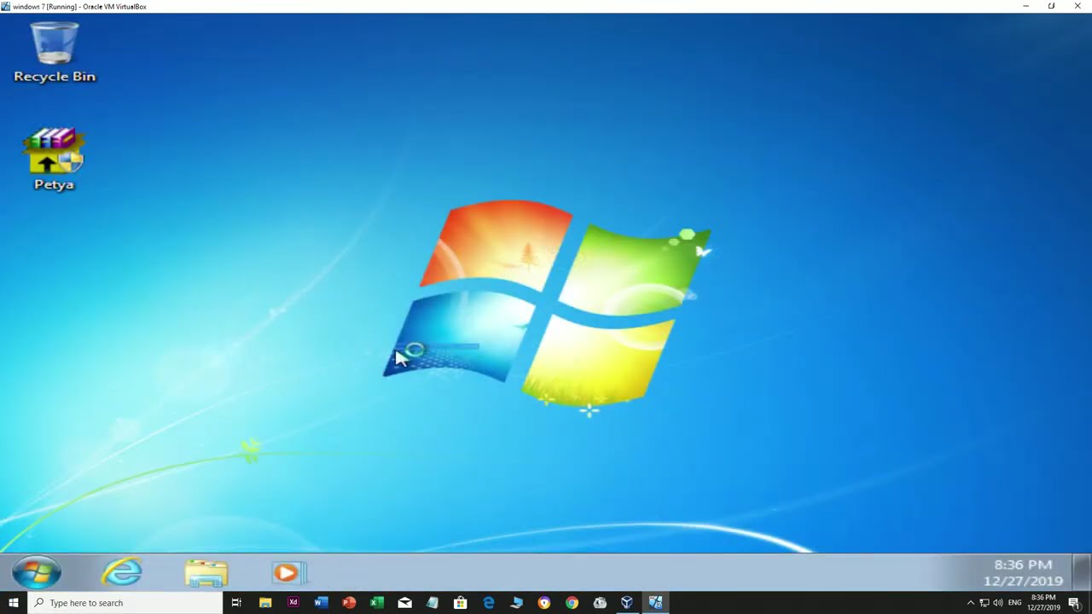Click the Windows 7 clock showing 8:36 PM
The width and height of the screenshot is (1092, 614).
(x=1023, y=572)
